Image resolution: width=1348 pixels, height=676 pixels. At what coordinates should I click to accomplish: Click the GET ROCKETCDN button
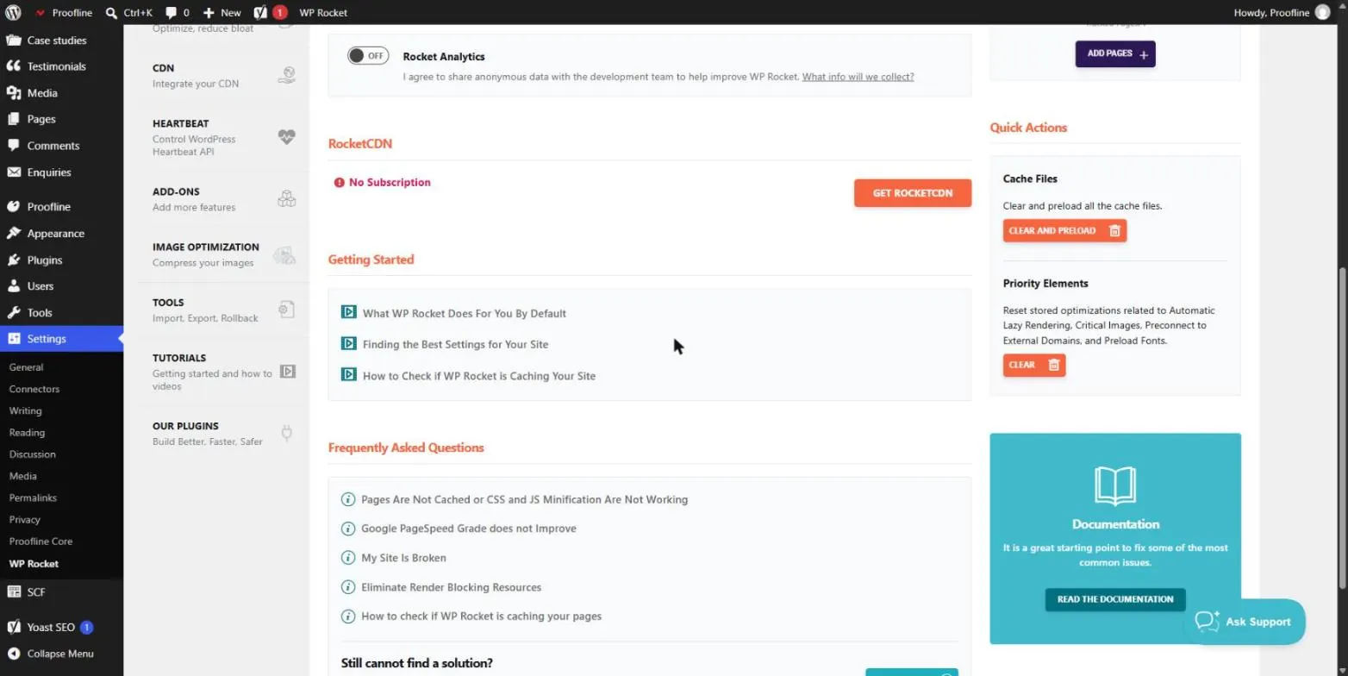coord(913,193)
